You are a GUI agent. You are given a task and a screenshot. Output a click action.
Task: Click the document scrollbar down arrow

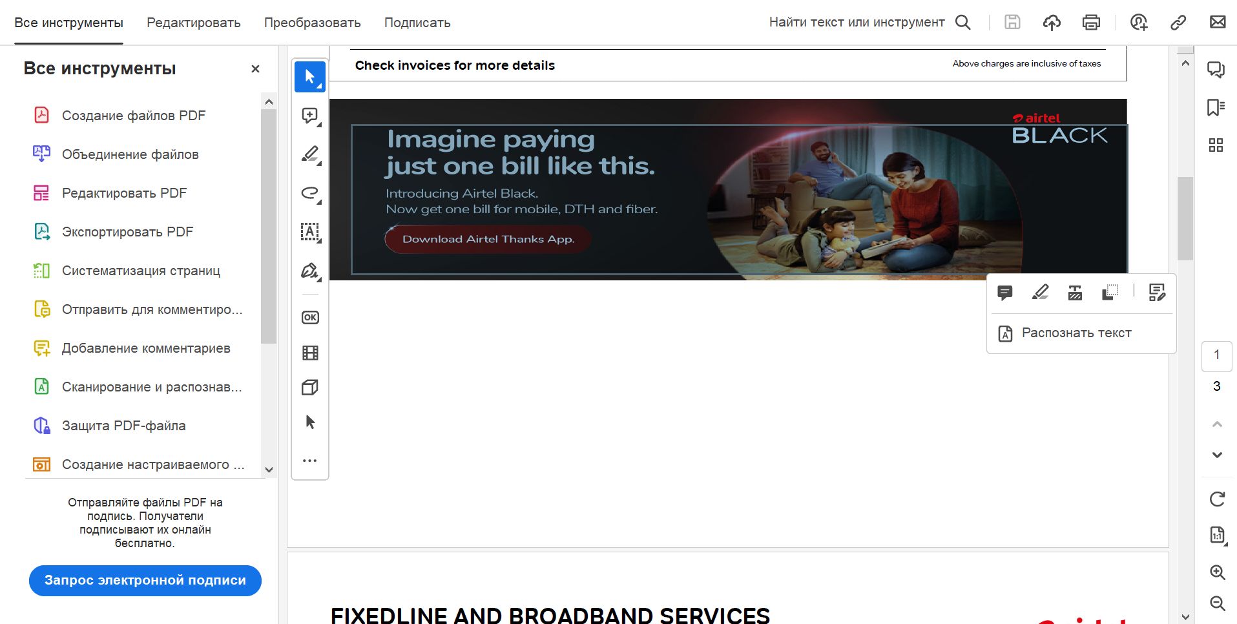click(1185, 617)
